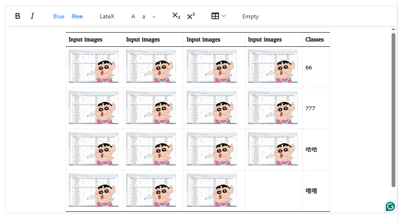Expand the table options dropdown arrow
Screen dimensions: 400x221
pyautogui.click(x=224, y=16)
